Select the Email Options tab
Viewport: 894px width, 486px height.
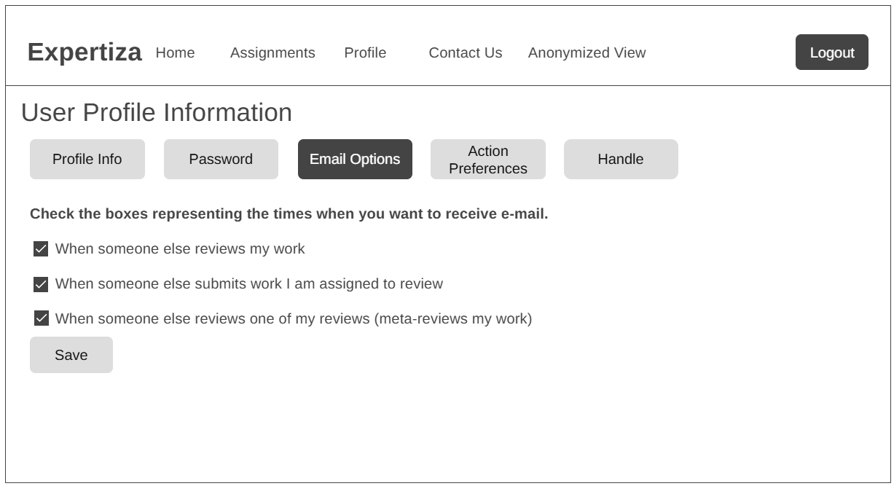[x=355, y=159]
